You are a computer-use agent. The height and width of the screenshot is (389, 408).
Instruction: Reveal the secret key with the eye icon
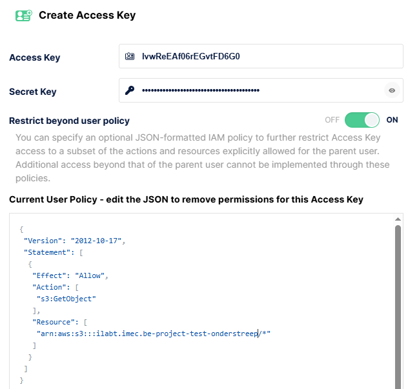(x=391, y=90)
